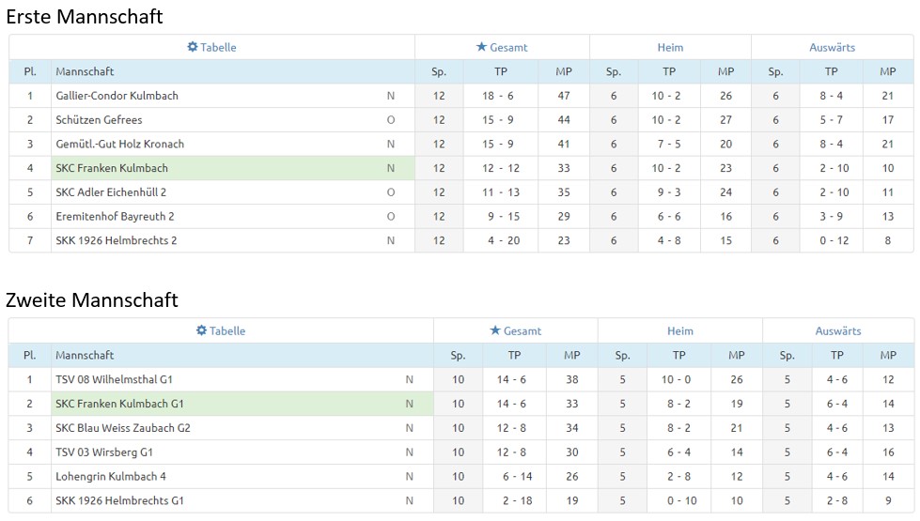Open SKK 1926 Helmbrechts G1 entry
Screen dimensions: 920x521
click(119, 500)
